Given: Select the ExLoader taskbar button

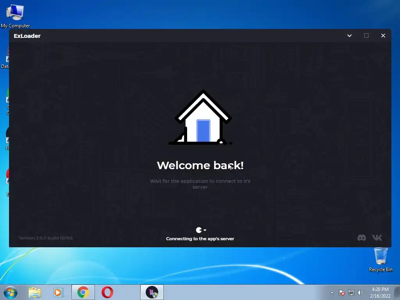Looking at the screenshot, I should [152, 292].
